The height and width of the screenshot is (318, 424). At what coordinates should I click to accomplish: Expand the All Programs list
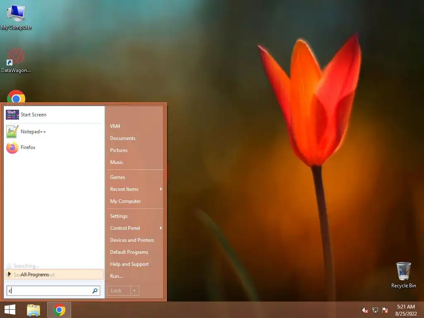tap(54, 275)
